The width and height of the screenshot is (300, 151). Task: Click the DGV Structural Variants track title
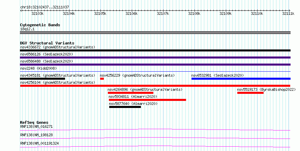click(x=47, y=43)
